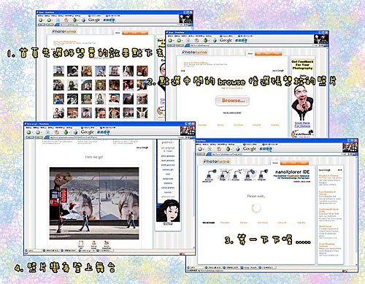Click the back arrow in the Browse window

click(170, 40)
